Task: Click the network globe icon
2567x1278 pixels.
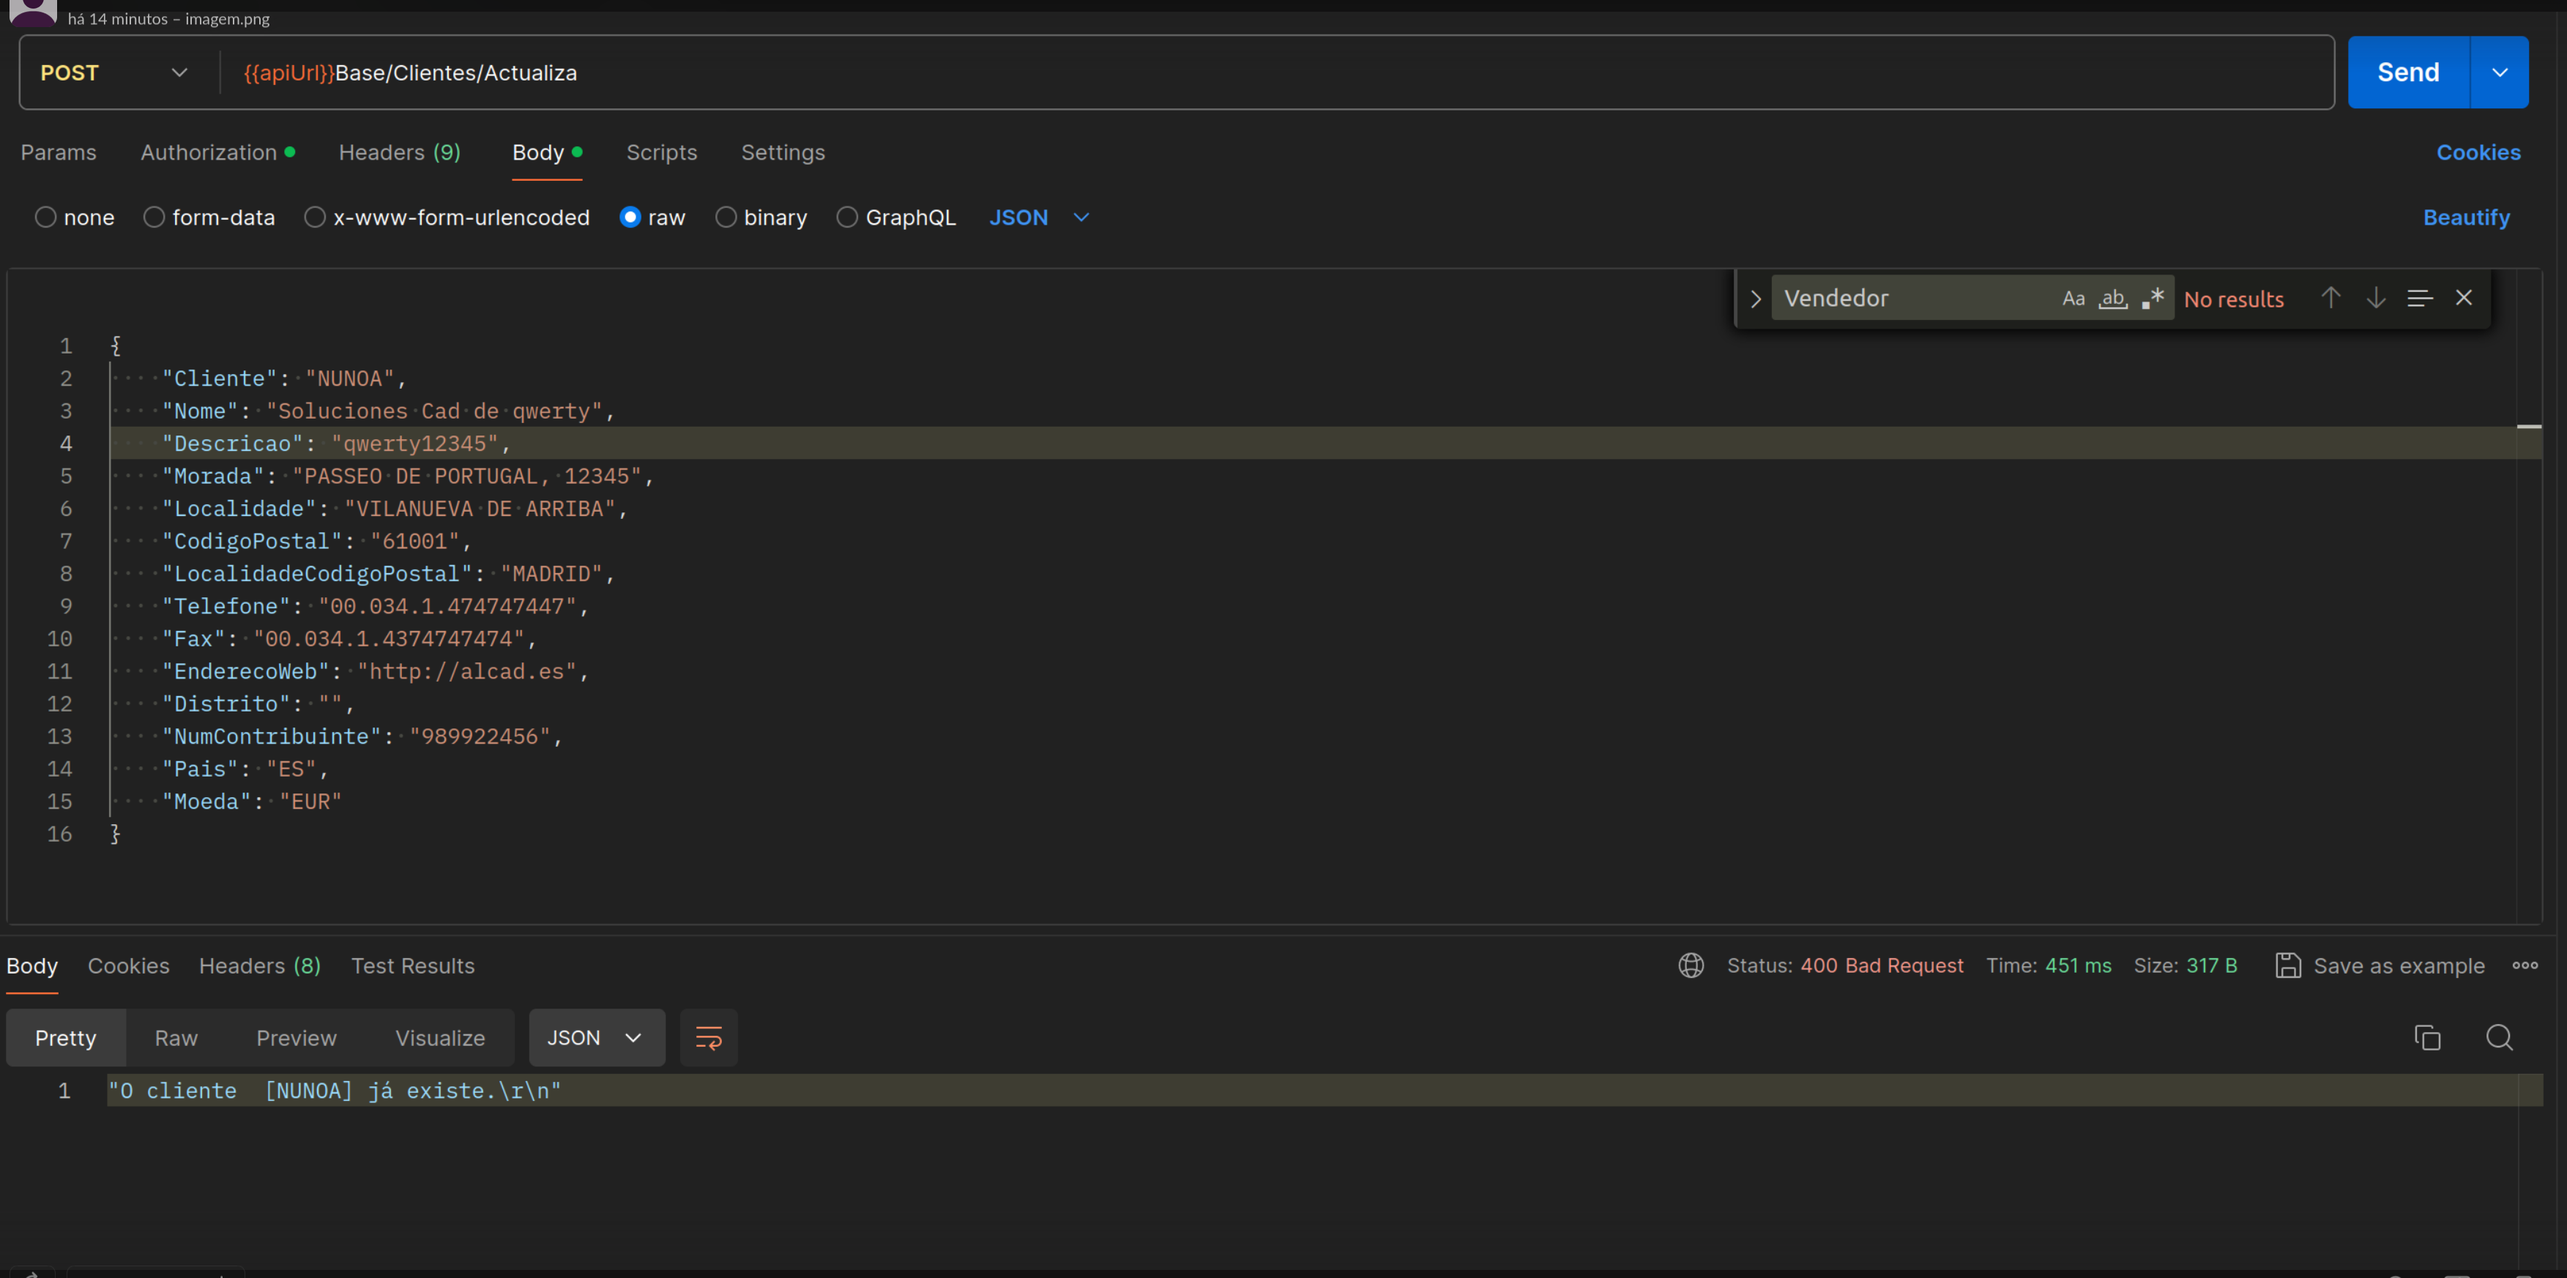Action: 1690,965
